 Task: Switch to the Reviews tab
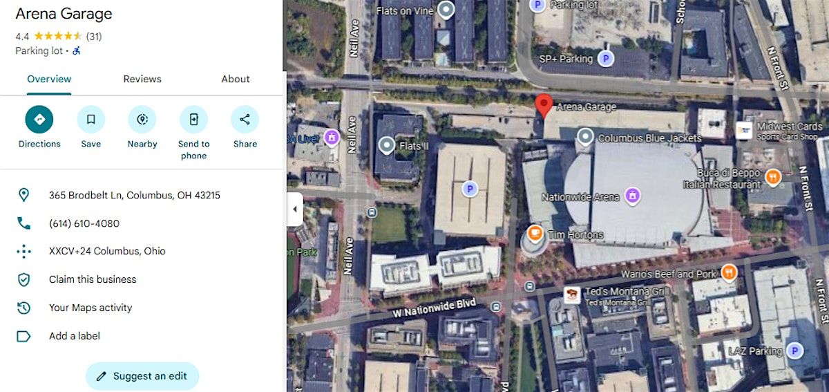142,79
